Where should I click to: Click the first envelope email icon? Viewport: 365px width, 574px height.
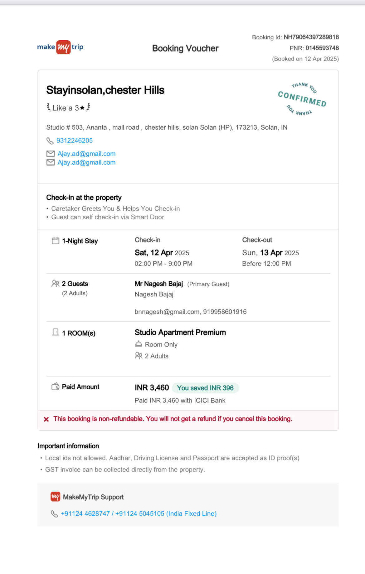pyautogui.click(x=51, y=154)
